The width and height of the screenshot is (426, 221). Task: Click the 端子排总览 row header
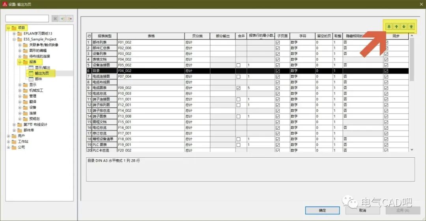[105, 111]
